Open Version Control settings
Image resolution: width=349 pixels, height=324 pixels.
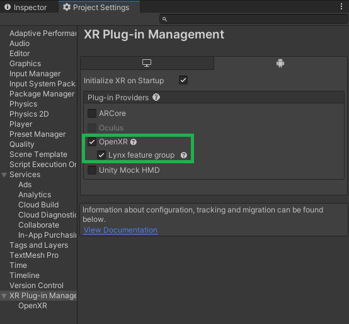(37, 286)
